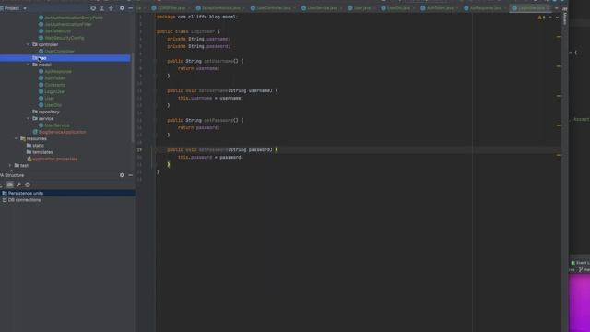The width and height of the screenshot is (590, 332).
Task: Expand the test folder
Action: click(x=10, y=166)
